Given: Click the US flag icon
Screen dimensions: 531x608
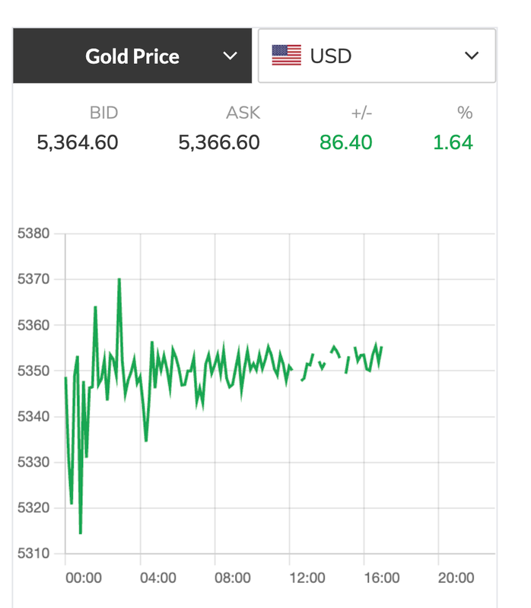Looking at the screenshot, I should click(x=286, y=56).
